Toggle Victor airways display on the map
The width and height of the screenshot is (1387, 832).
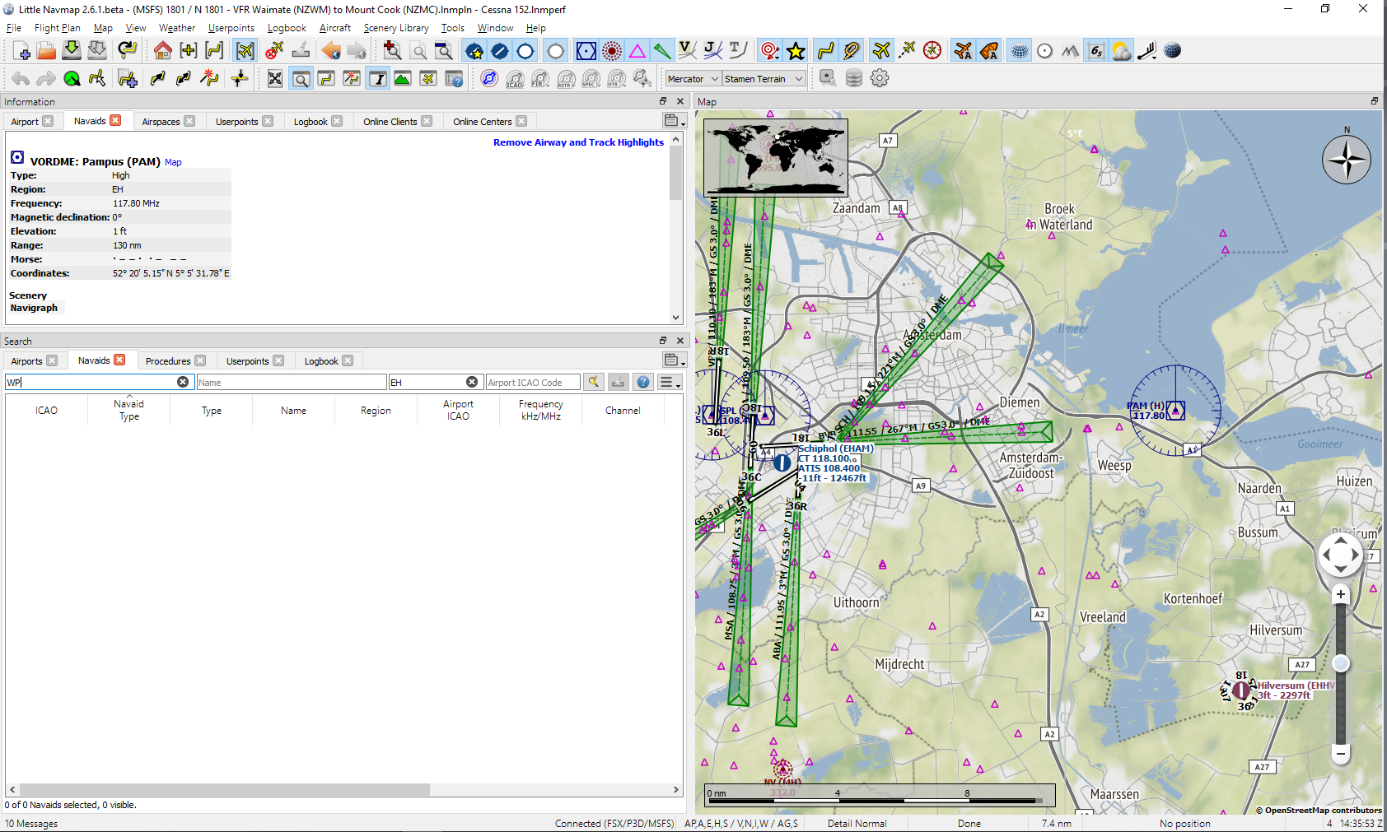(688, 50)
